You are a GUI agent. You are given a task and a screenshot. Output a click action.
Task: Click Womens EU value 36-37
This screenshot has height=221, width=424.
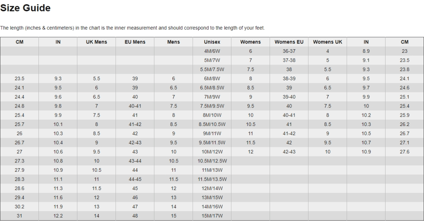tap(289, 51)
